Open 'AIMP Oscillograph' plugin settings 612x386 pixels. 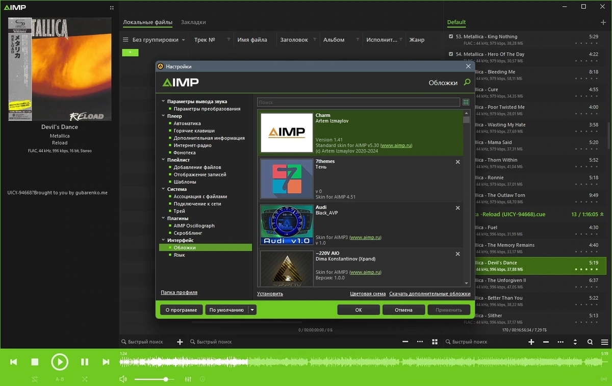click(x=194, y=226)
